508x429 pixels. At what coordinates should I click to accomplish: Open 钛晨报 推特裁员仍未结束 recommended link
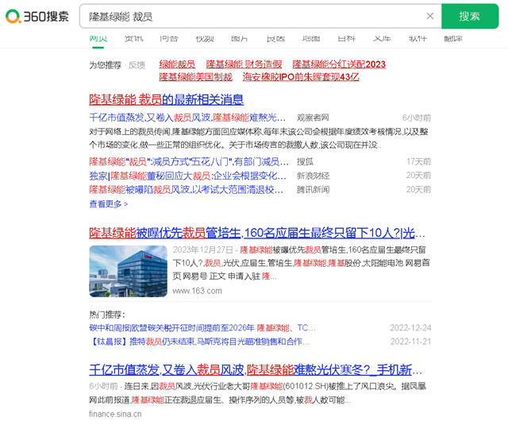[x=199, y=342]
